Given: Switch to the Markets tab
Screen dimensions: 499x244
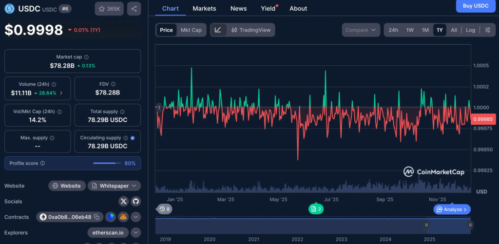Looking at the screenshot, I should tap(204, 8).
